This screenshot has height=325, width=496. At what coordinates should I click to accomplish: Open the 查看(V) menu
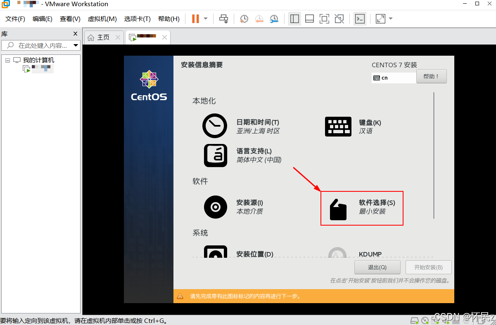[70, 19]
